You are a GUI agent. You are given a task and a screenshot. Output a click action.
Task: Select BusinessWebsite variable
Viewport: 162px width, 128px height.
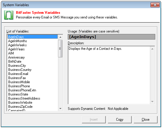33,103
